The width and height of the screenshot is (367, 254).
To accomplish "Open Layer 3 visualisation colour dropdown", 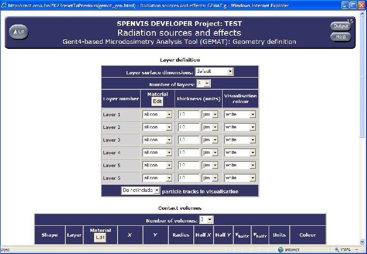I will [x=240, y=140].
